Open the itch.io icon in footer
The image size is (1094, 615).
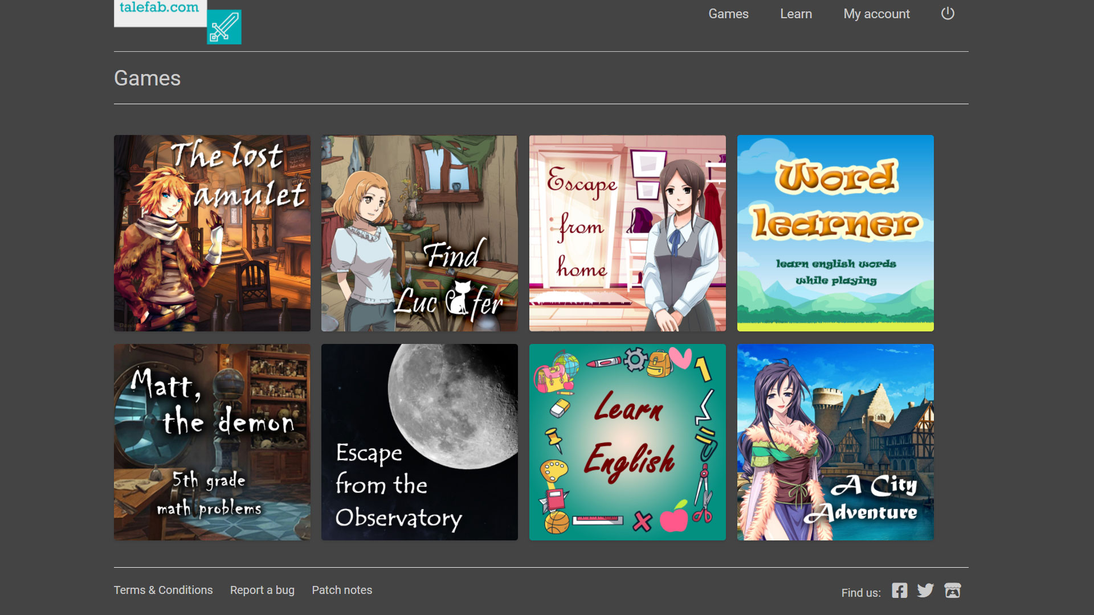tap(953, 591)
